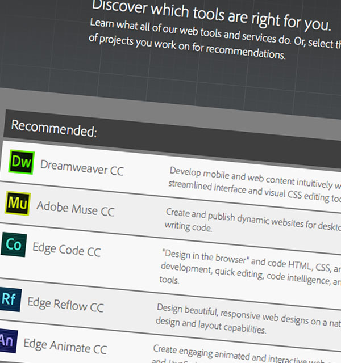Open the Adobe Muse CC product link
Image resolution: width=341 pixels, height=363 pixels.
click(x=76, y=209)
